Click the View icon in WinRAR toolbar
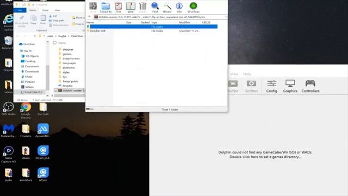 point(130,7)
